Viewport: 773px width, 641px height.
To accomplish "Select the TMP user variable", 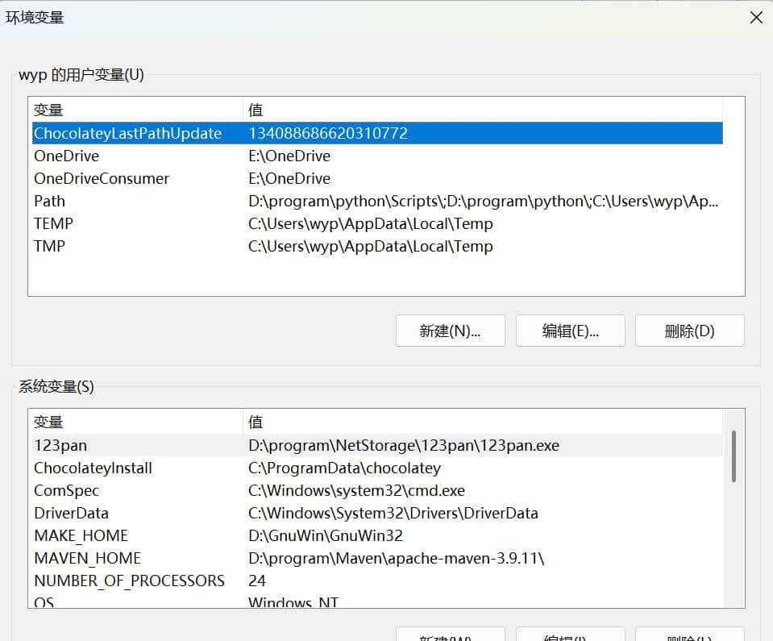I will tap(49, 246).
